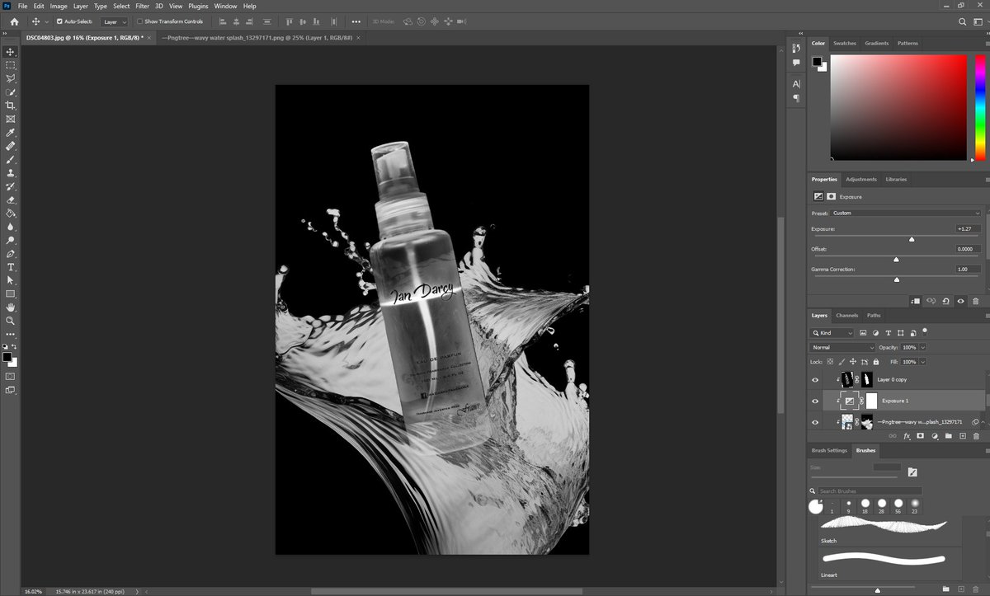The width and height of the screenshot is (990, 596).
Task: Open the Brush Settings tab
Action: (x=829, y=450)
